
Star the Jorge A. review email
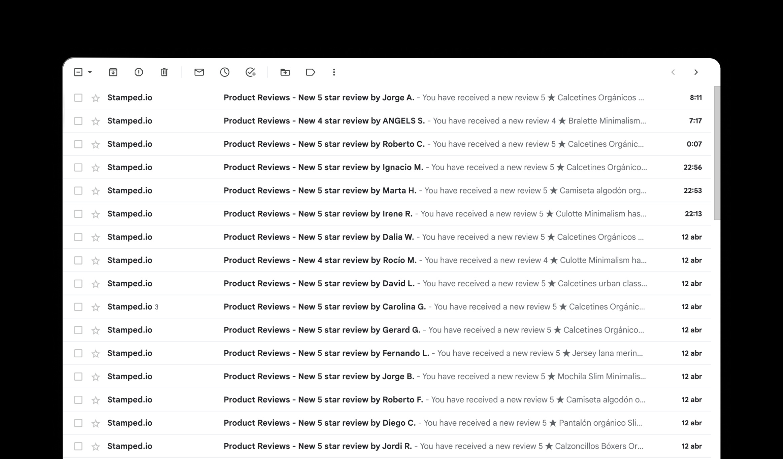click(x=96, y=98)
